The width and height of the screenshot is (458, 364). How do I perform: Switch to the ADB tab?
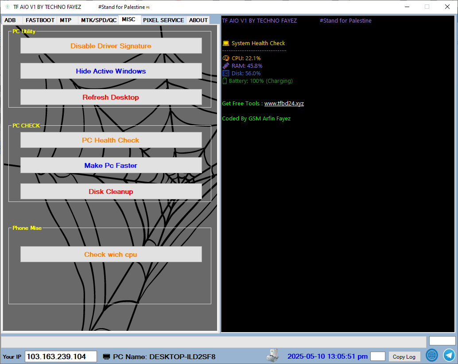click(x=10, y=20)
